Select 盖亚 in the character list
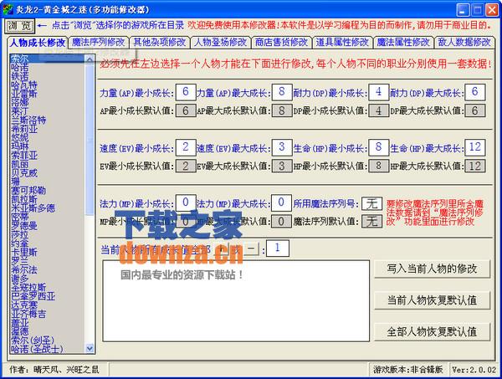Screen dimensions: 502x379 pos(48,323)
